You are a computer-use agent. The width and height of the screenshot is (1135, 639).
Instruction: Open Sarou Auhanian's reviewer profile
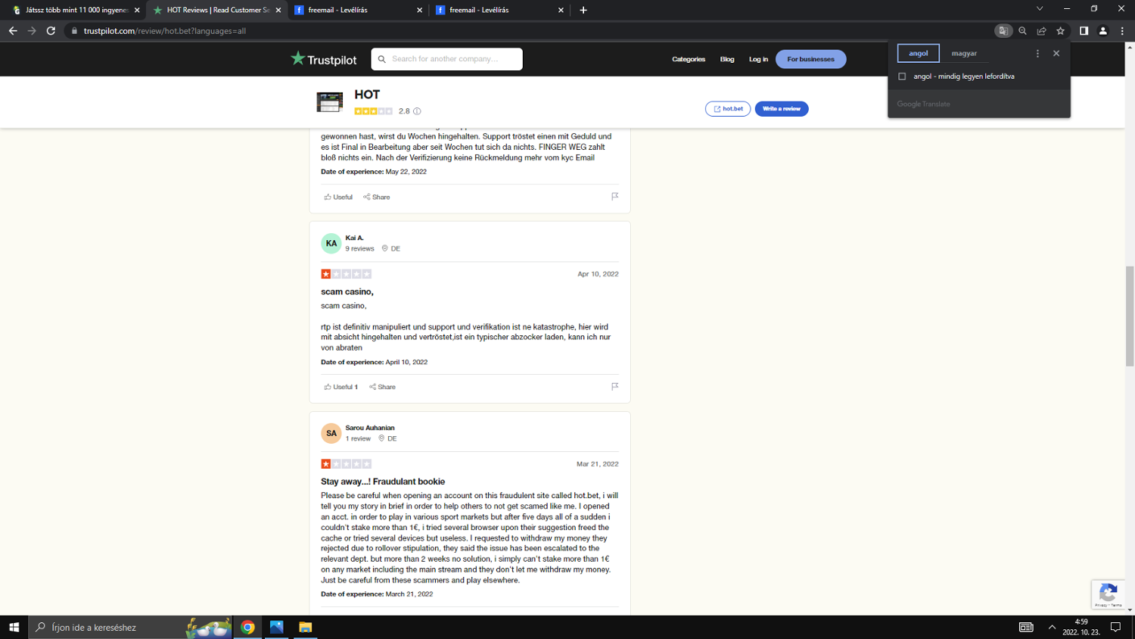click(370, 428)
